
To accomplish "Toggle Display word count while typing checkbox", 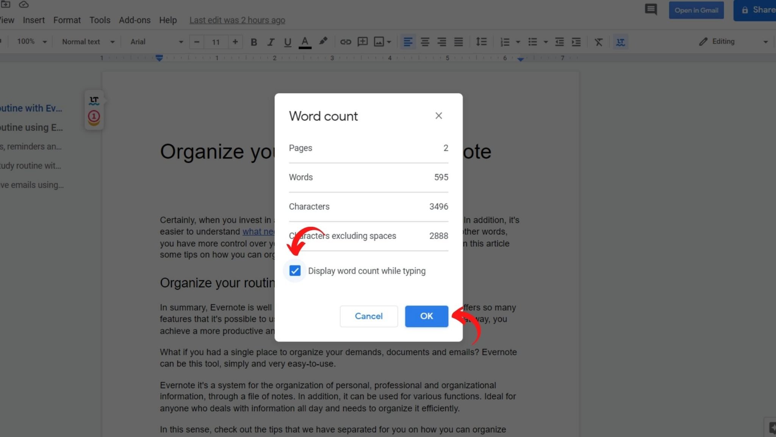I will (x=295, y=271).
